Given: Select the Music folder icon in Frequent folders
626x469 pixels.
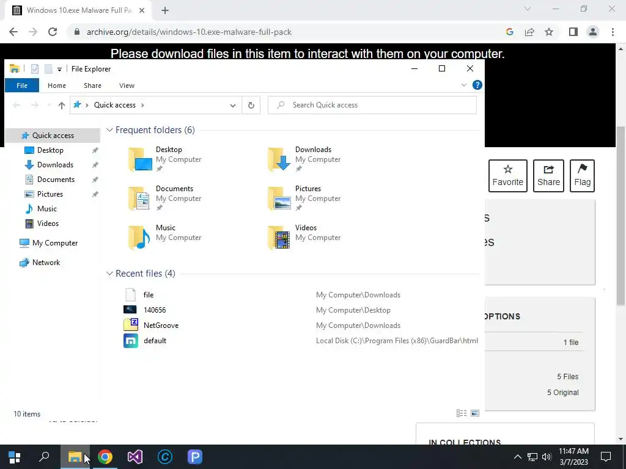Looking at the screenshot, I should (x=139, y=238).
